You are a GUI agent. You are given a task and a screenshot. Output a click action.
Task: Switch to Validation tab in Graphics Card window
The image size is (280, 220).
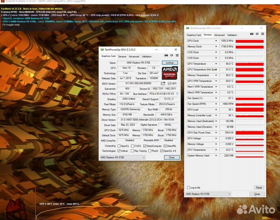click(147, 57)
